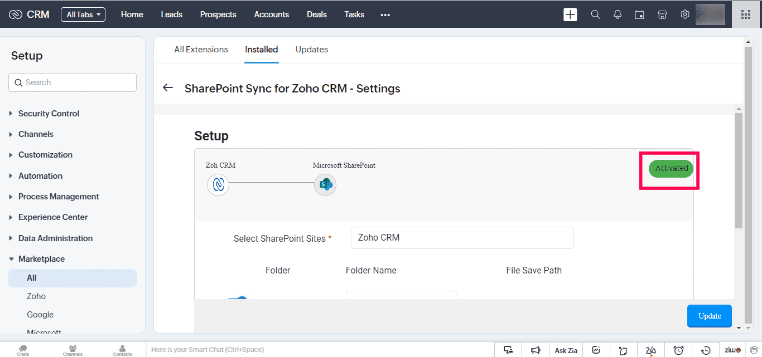Click the stacked cards icon at bottom right
Image resolution: width=762 pixels, height=357 pixels.
(753, 350)
